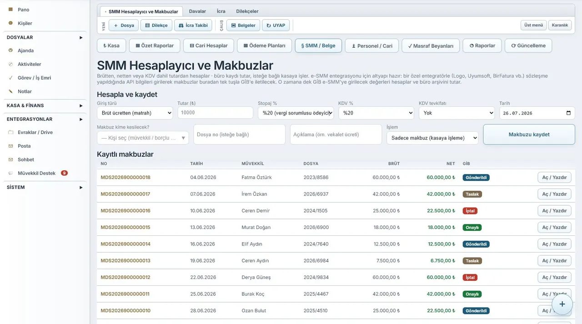582x324 pixels.
Task: Expand the KASA & FİNANS section
Action: click(x=45, y=105)
